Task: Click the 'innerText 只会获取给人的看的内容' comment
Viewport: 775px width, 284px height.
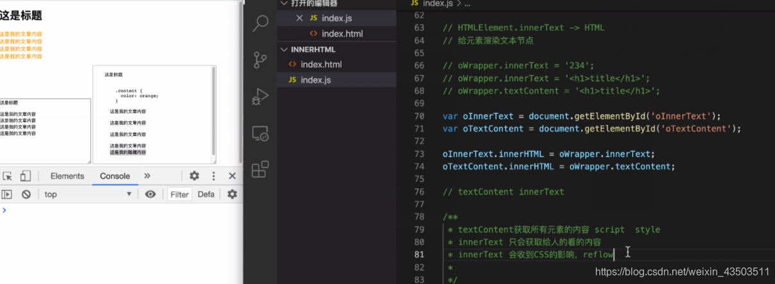Action: coord(525,242)
